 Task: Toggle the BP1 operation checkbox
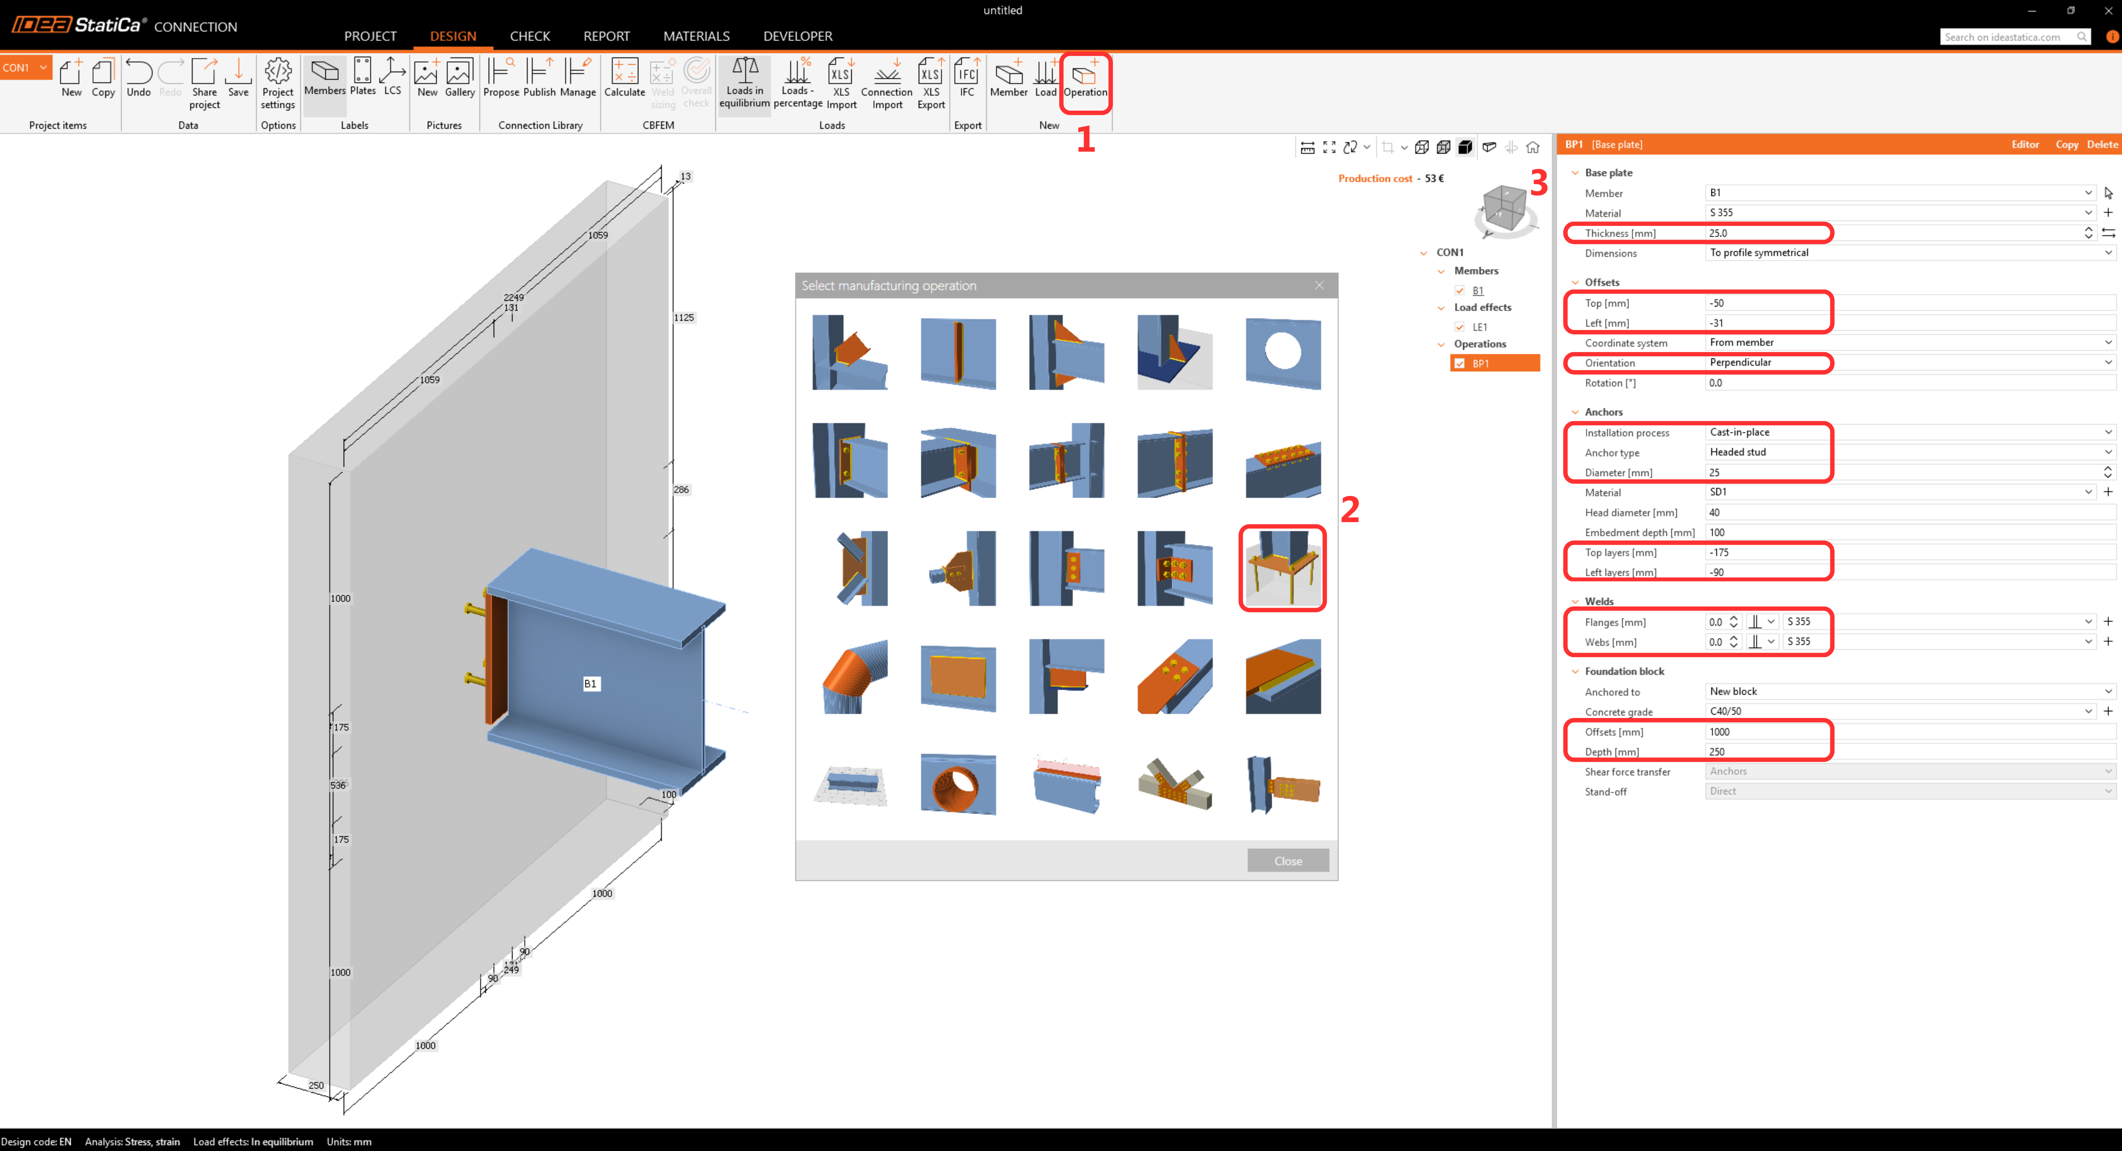[x=1460, y=363]
